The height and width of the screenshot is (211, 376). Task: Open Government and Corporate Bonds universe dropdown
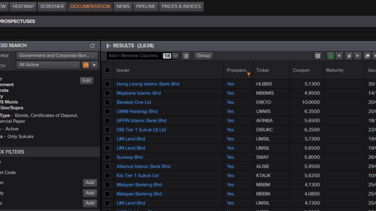57,56
